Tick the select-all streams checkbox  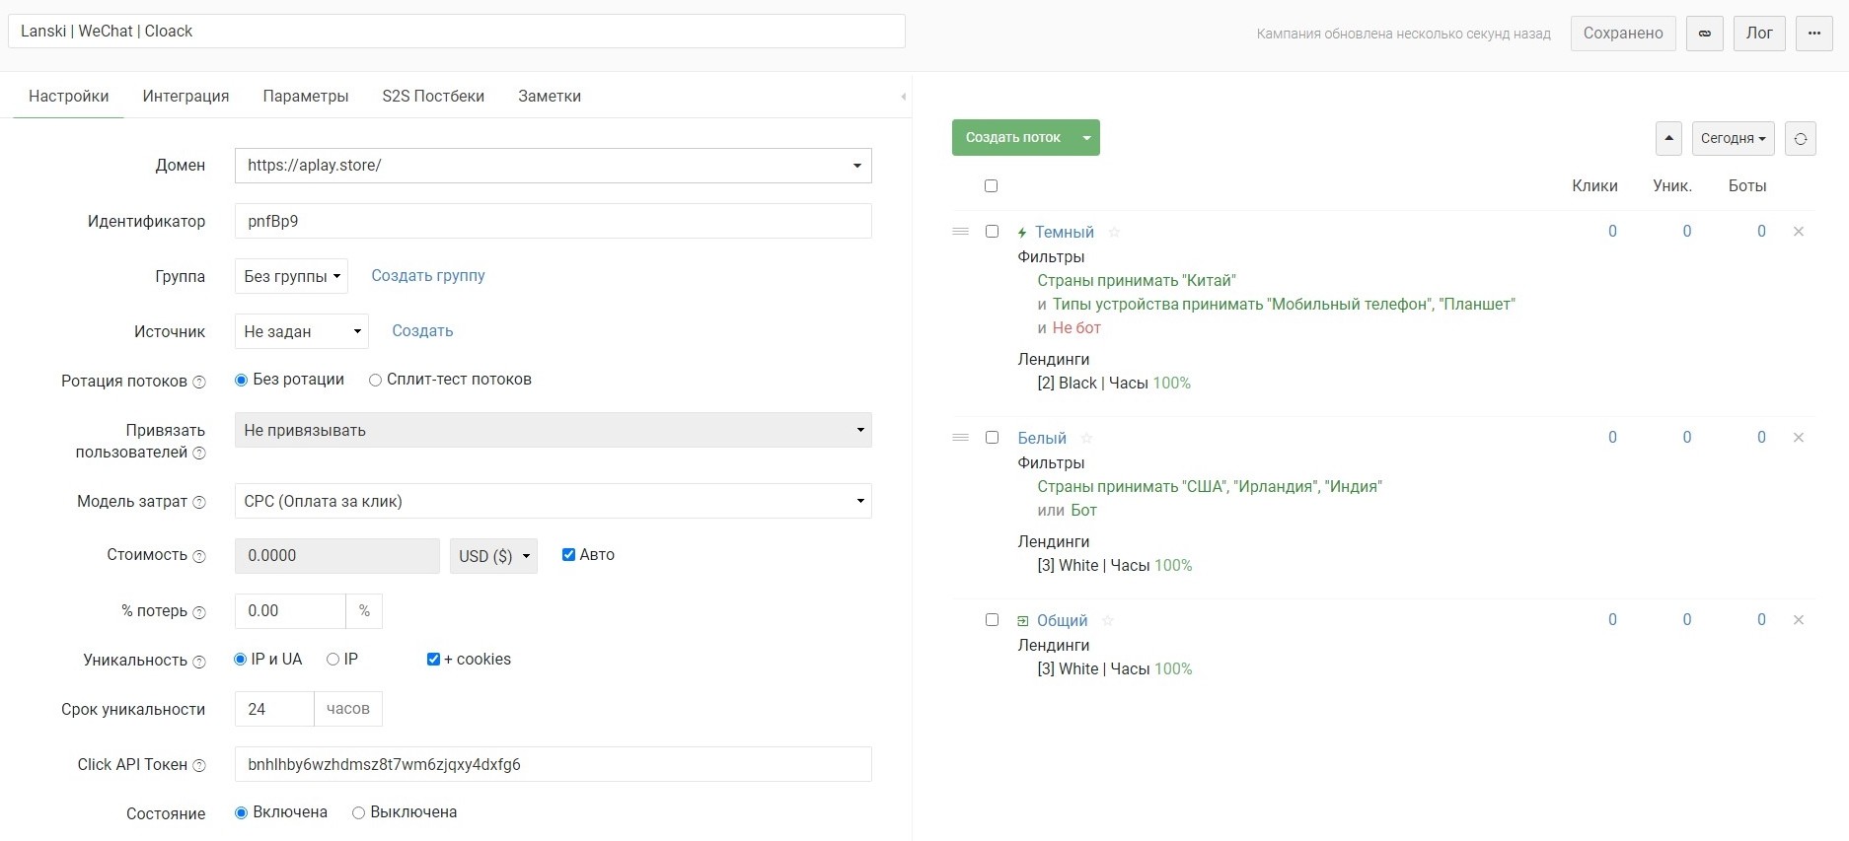pos(992,186)
